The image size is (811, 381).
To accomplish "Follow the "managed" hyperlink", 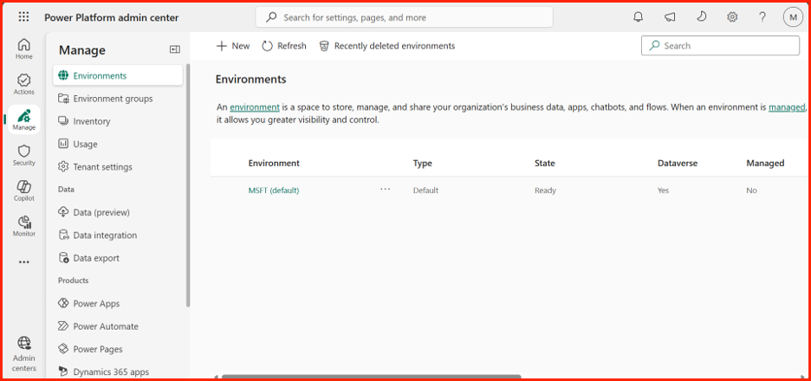I will tap(788, 107).
